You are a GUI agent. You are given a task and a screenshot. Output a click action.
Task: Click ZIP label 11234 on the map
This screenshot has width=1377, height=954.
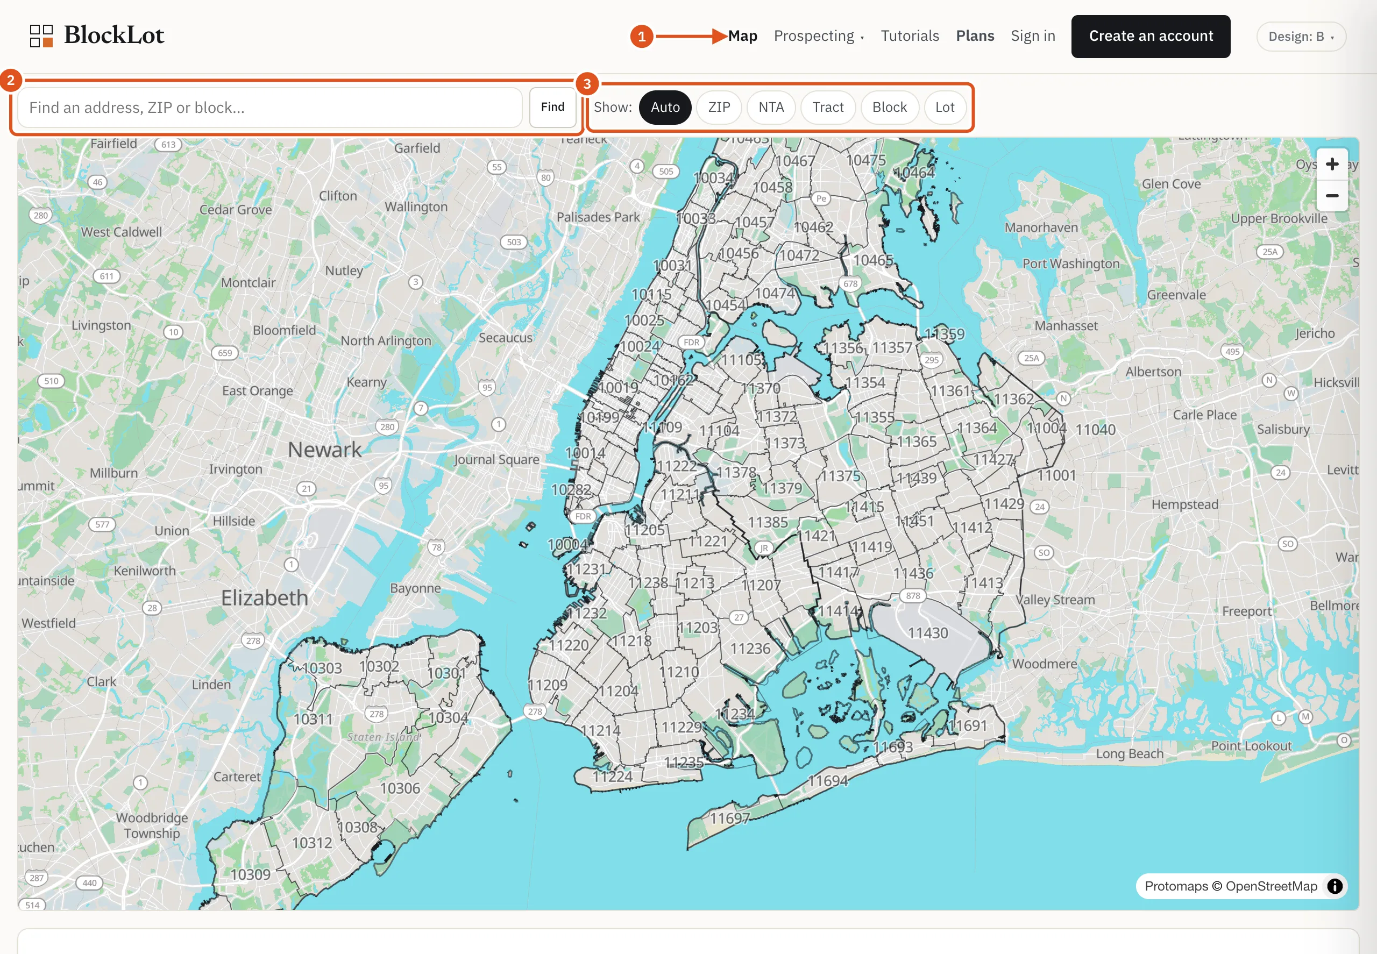pyautogui.click(x=735, y=714)
